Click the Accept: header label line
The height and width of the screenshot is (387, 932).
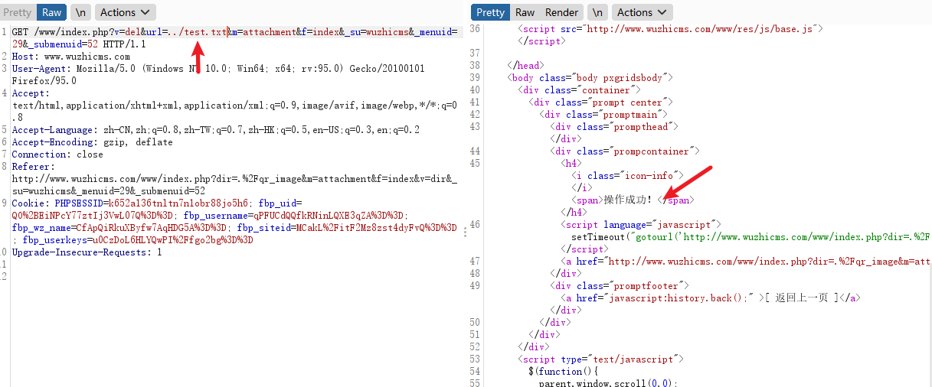[x=31, y=93]
